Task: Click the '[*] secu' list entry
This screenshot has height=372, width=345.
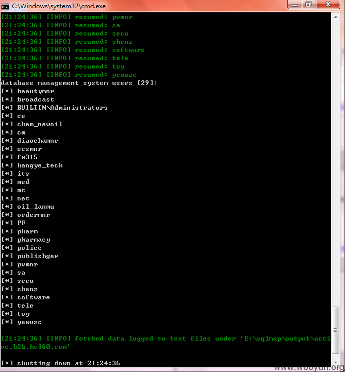Action: coord(18,281)
